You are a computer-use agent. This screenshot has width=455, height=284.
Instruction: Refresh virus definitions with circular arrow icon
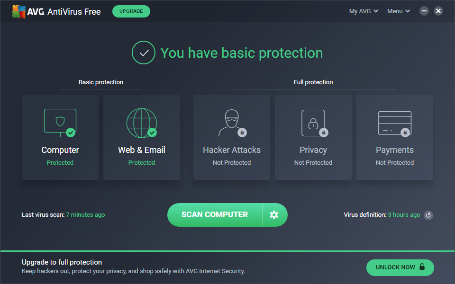click(x=428, y=215)
